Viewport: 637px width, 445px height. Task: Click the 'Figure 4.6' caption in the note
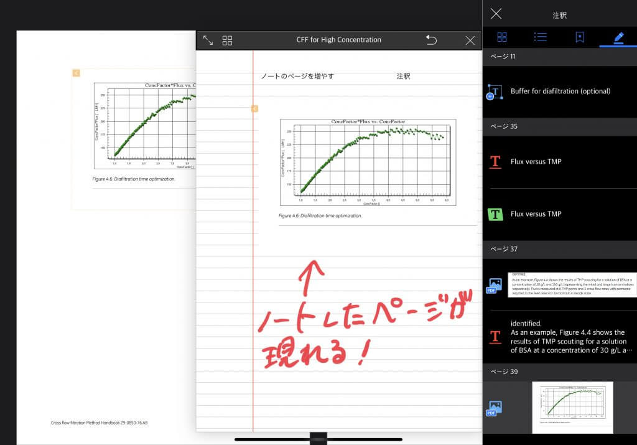pyautogui.click(x=320, y=216)
